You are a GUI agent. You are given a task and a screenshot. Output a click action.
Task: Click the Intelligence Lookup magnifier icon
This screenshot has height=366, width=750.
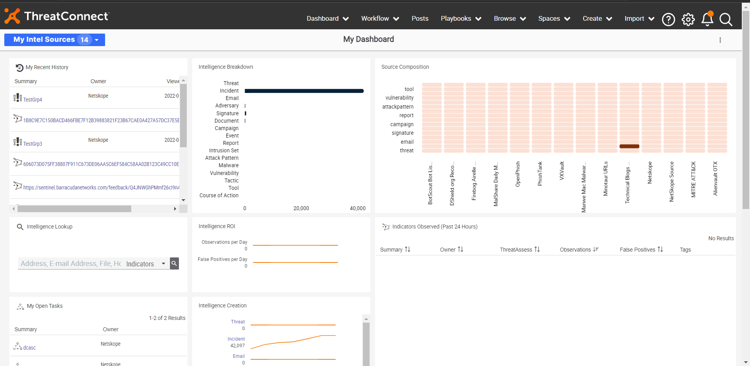(20, 227)
